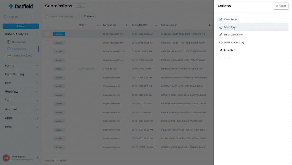Image resolution: width=292 pixels, height=165 pixels.
Task: Click the Search submissions input field
Action: click(64, 16)
